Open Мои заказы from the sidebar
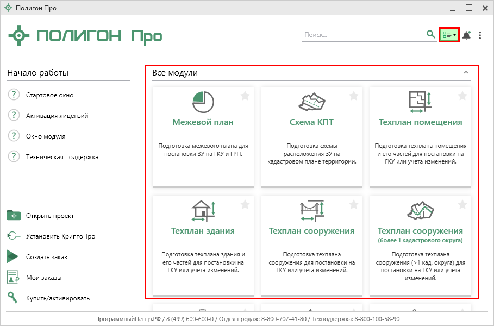 click(43, 278)
